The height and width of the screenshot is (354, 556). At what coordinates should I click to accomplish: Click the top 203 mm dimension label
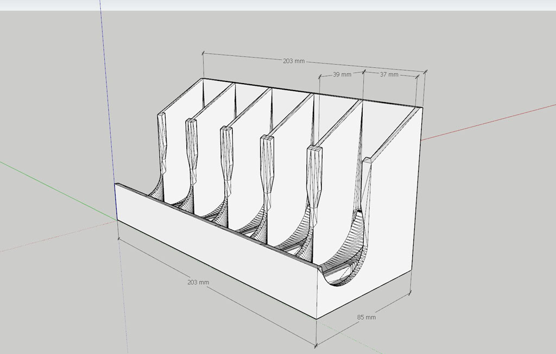293,61
